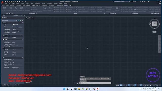Click the N direction on the ViewCube compass
This screenshot has height=91, width=162.
coord(154,19)
